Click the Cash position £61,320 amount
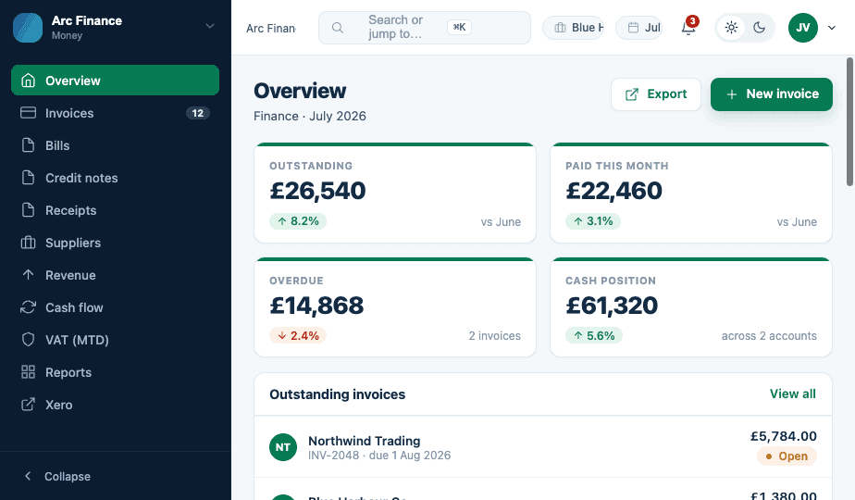The image size is (855, 500). (612, 306)
